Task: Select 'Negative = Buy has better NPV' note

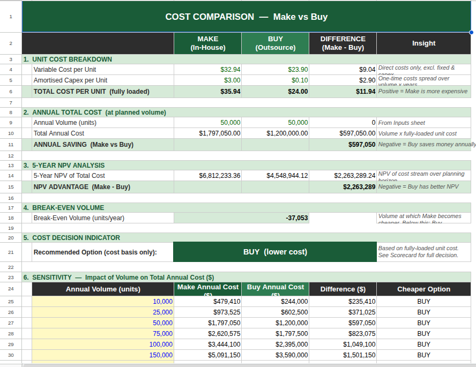Action: pyautogui.click(x=424, y=187)
